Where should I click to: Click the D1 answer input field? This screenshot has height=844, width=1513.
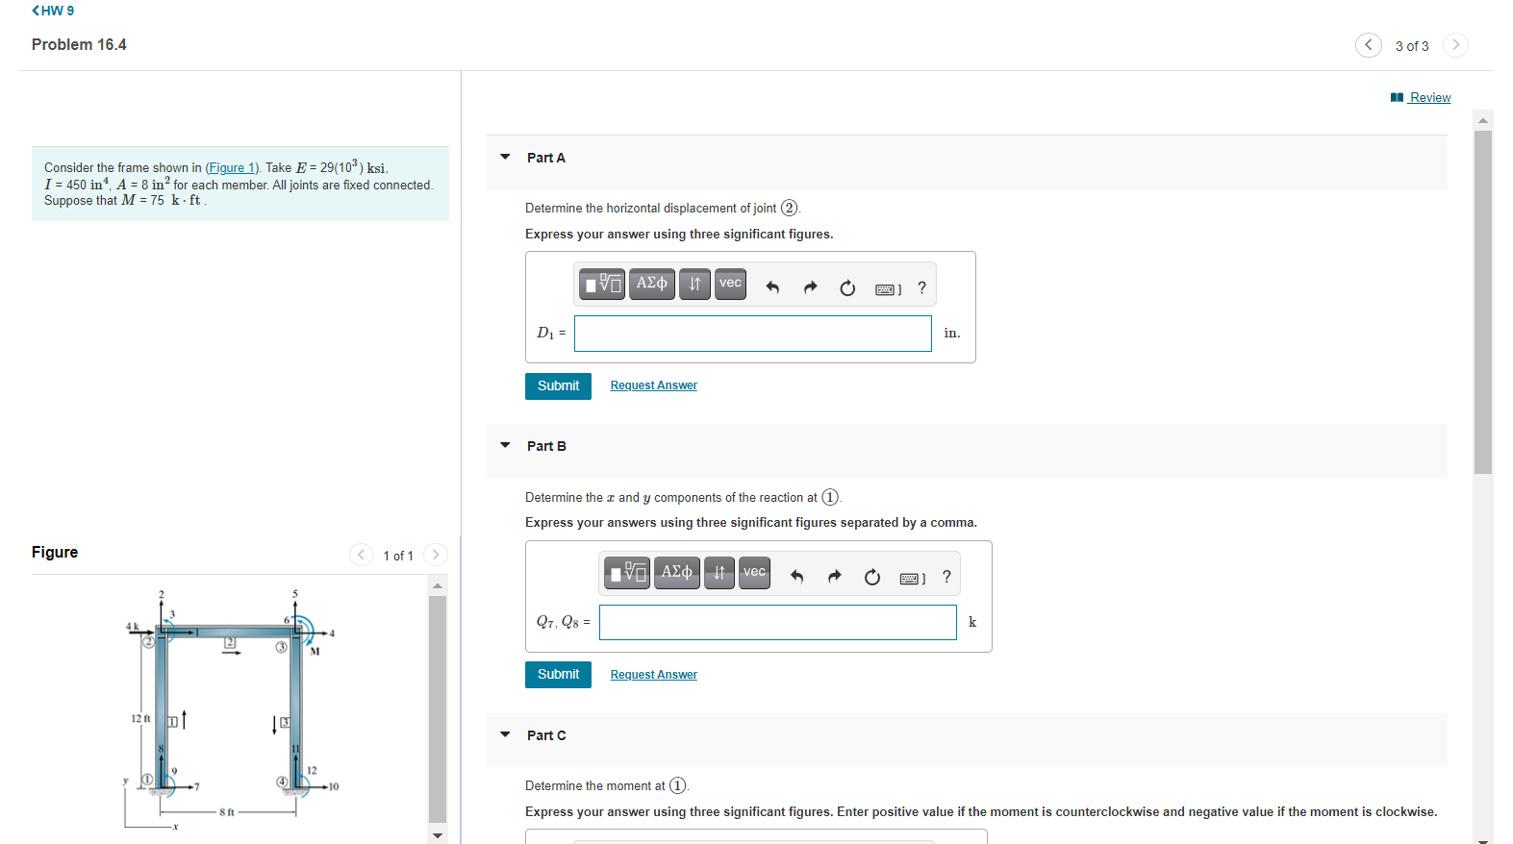pos(753,334)
